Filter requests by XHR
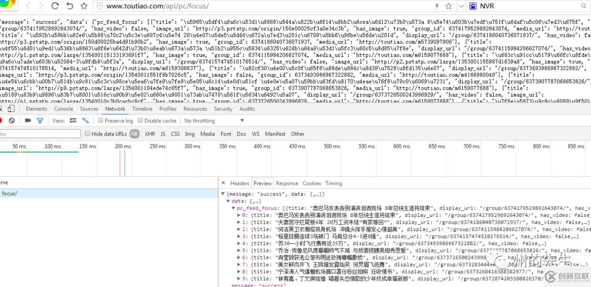This screenshot has height=287, width=591. [x=150, y=134]
